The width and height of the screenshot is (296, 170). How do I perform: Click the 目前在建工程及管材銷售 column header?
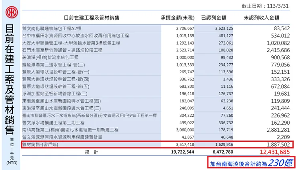click(92, 18)
